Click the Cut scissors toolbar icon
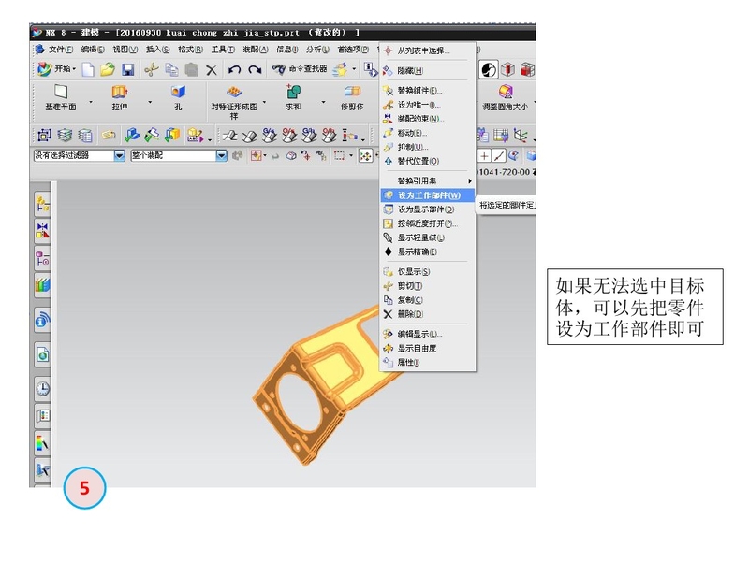This screenshot has height=561, width=749. coord(151,69)
